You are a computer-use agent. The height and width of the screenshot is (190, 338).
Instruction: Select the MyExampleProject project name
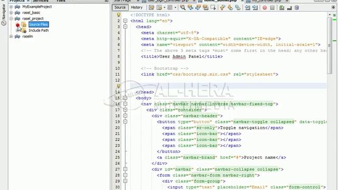pos(37,7)
